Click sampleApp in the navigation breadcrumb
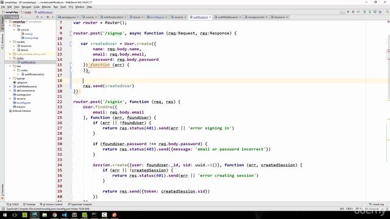The image size is (390, 219). pyautogui.click(x=10, y=12)
